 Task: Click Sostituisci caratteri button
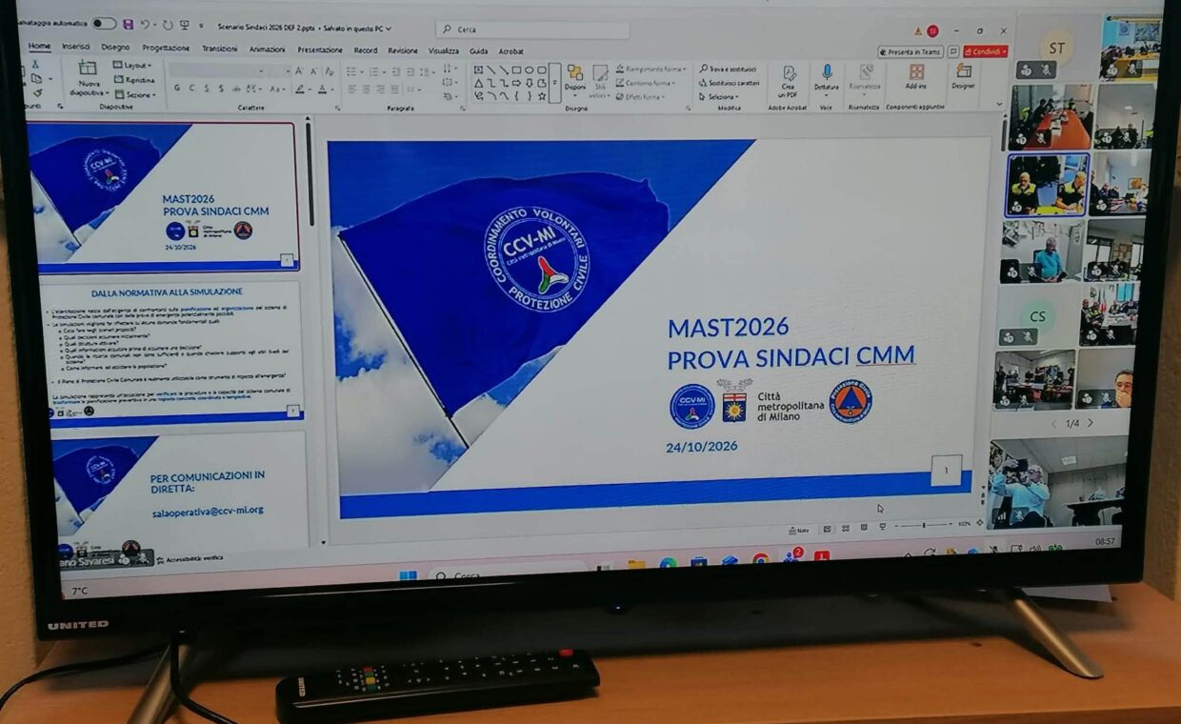point(729,83)
